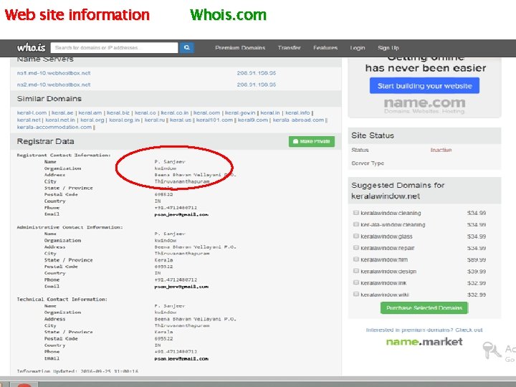Screen dimensions: 516x387
Task: Open the Transfer menu item
Action: (289, 48)
